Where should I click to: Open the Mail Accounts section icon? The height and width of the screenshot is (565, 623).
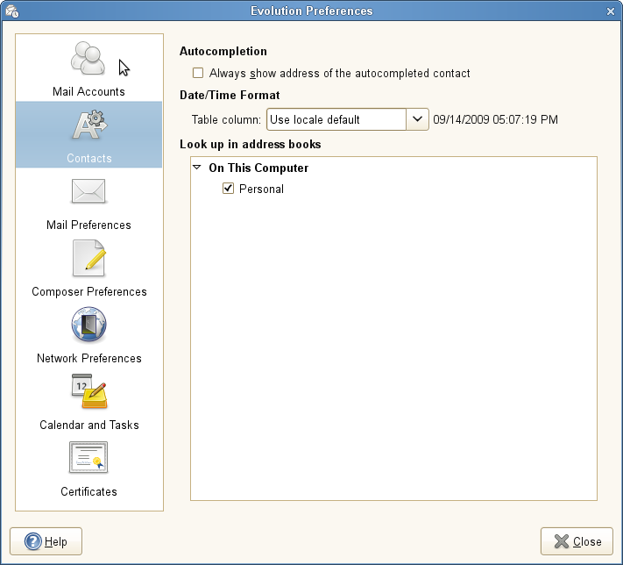(x=88, y=59)
